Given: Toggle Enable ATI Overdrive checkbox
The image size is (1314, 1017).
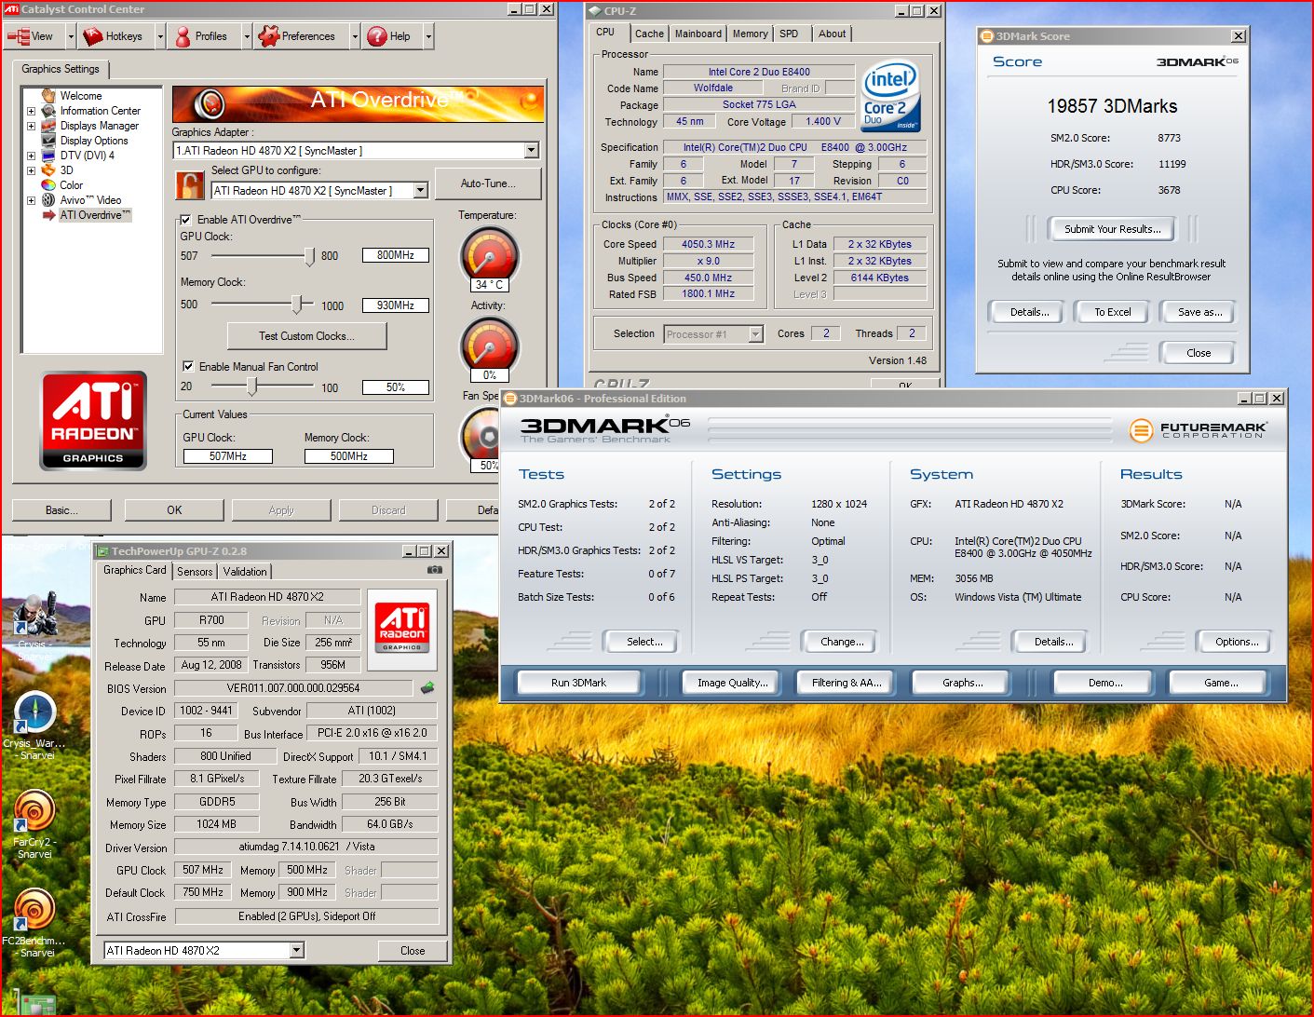Looking at the screenshot, I should click(x=185, y=220).
